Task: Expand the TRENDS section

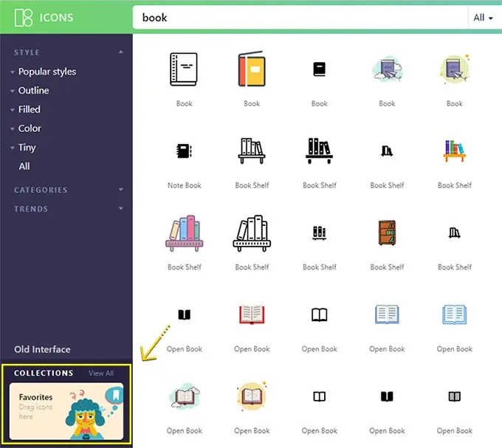Action: click(x=120, y=208)
